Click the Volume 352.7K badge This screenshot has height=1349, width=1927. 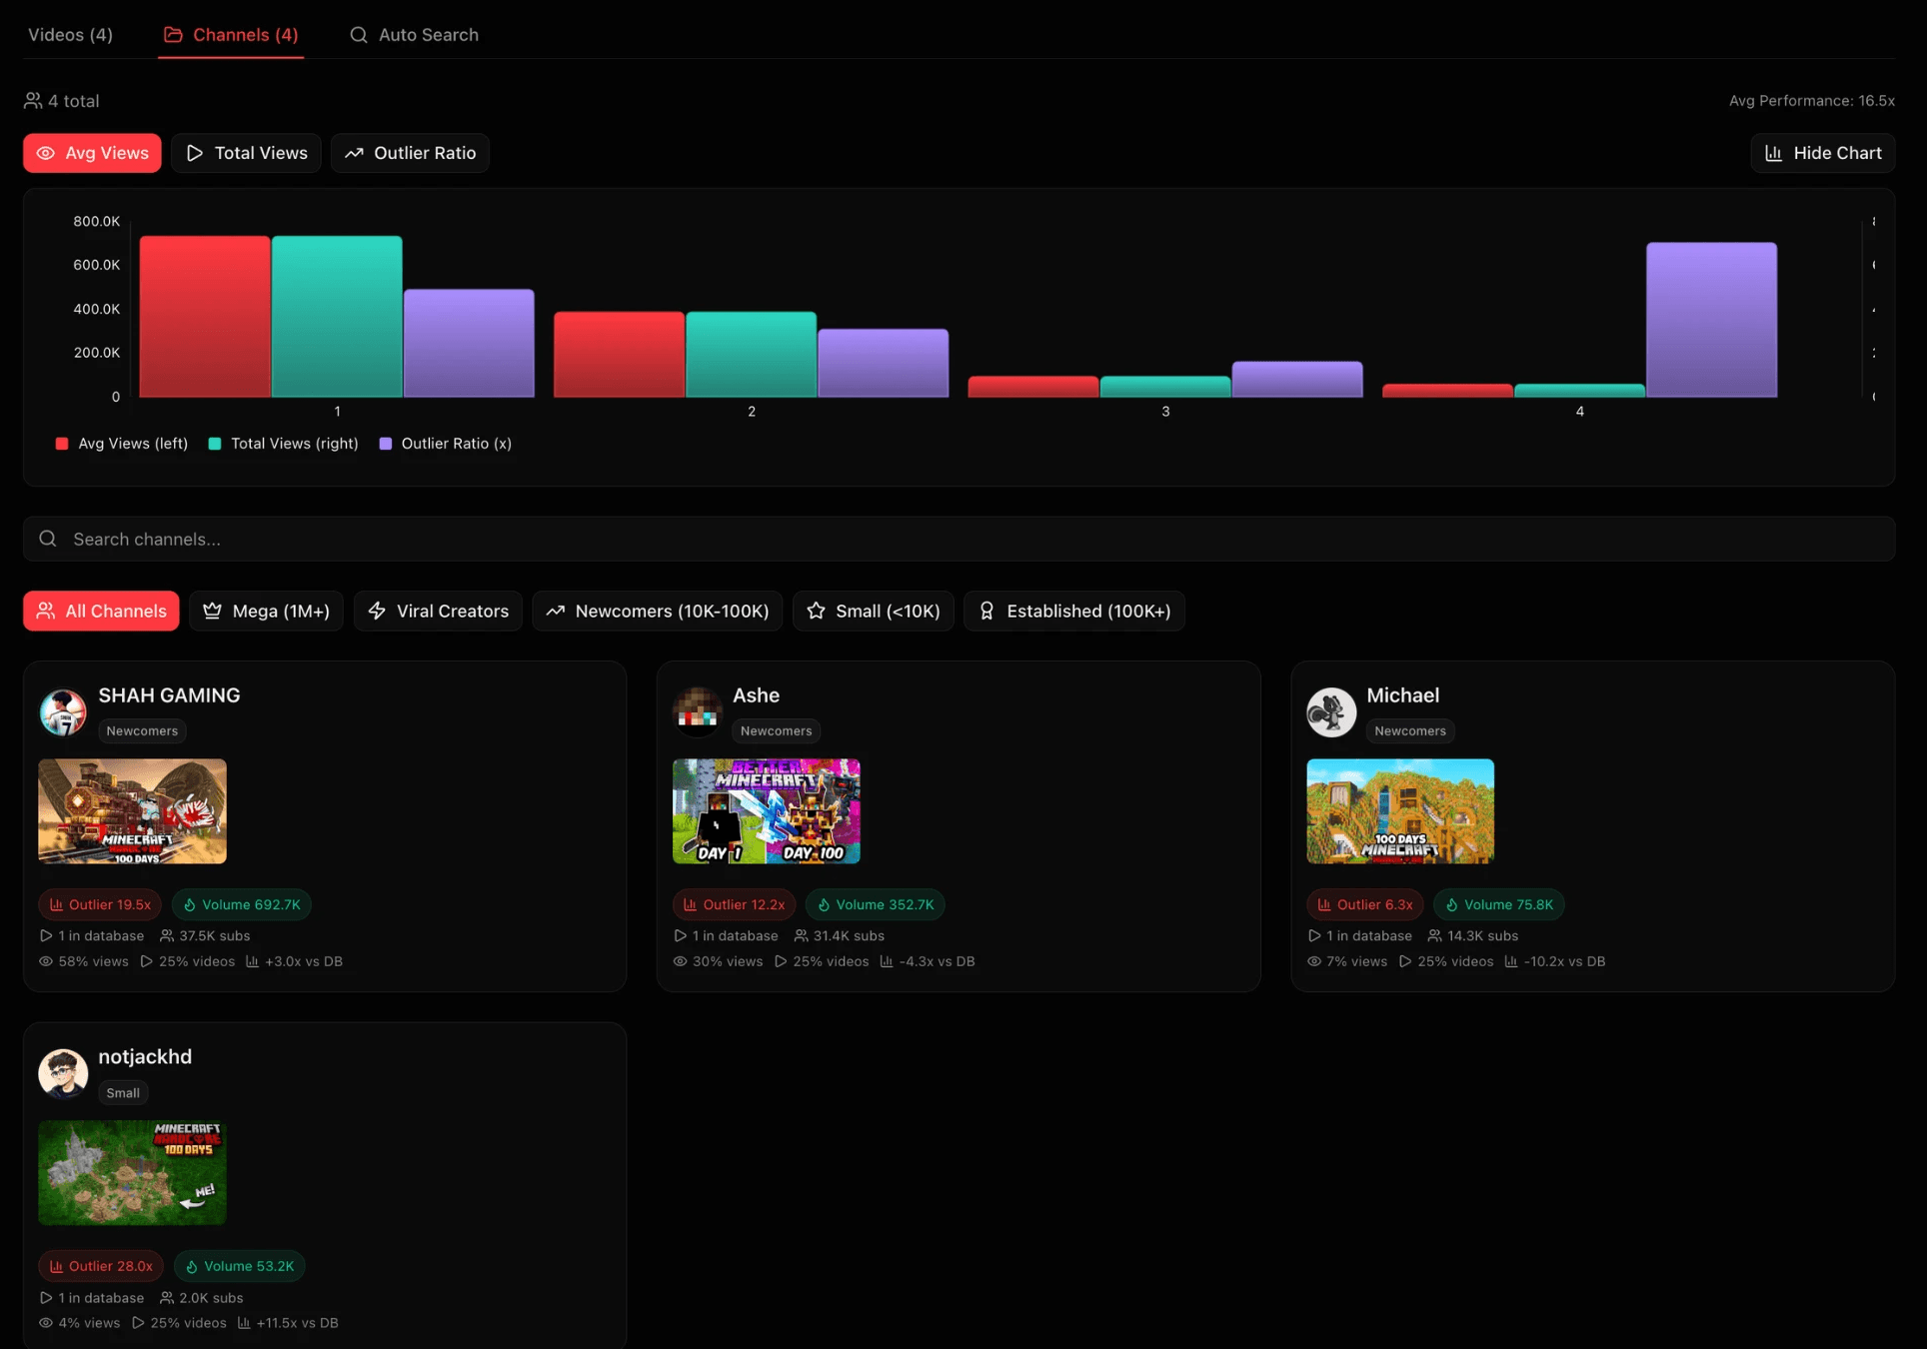(x=875, y=904)
